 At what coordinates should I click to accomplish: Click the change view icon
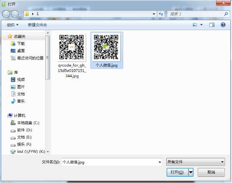195,25
